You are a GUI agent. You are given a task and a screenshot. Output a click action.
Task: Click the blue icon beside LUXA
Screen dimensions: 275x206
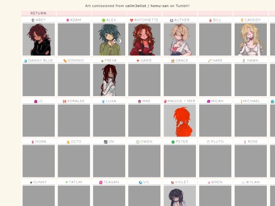click(x=103, y=101)
